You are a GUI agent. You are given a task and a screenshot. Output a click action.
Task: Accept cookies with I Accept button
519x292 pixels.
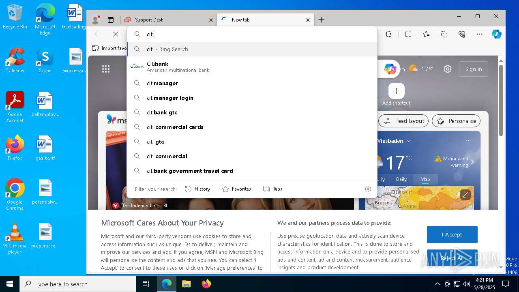point(452,234)
